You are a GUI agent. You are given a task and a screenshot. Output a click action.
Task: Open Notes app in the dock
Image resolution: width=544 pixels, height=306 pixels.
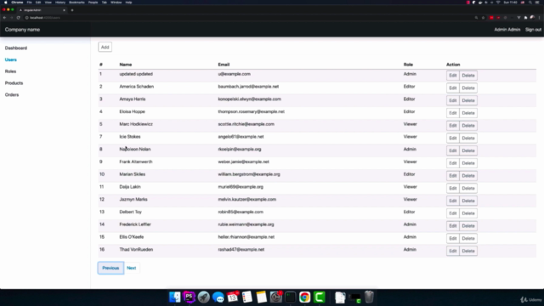tap(261, 297)
